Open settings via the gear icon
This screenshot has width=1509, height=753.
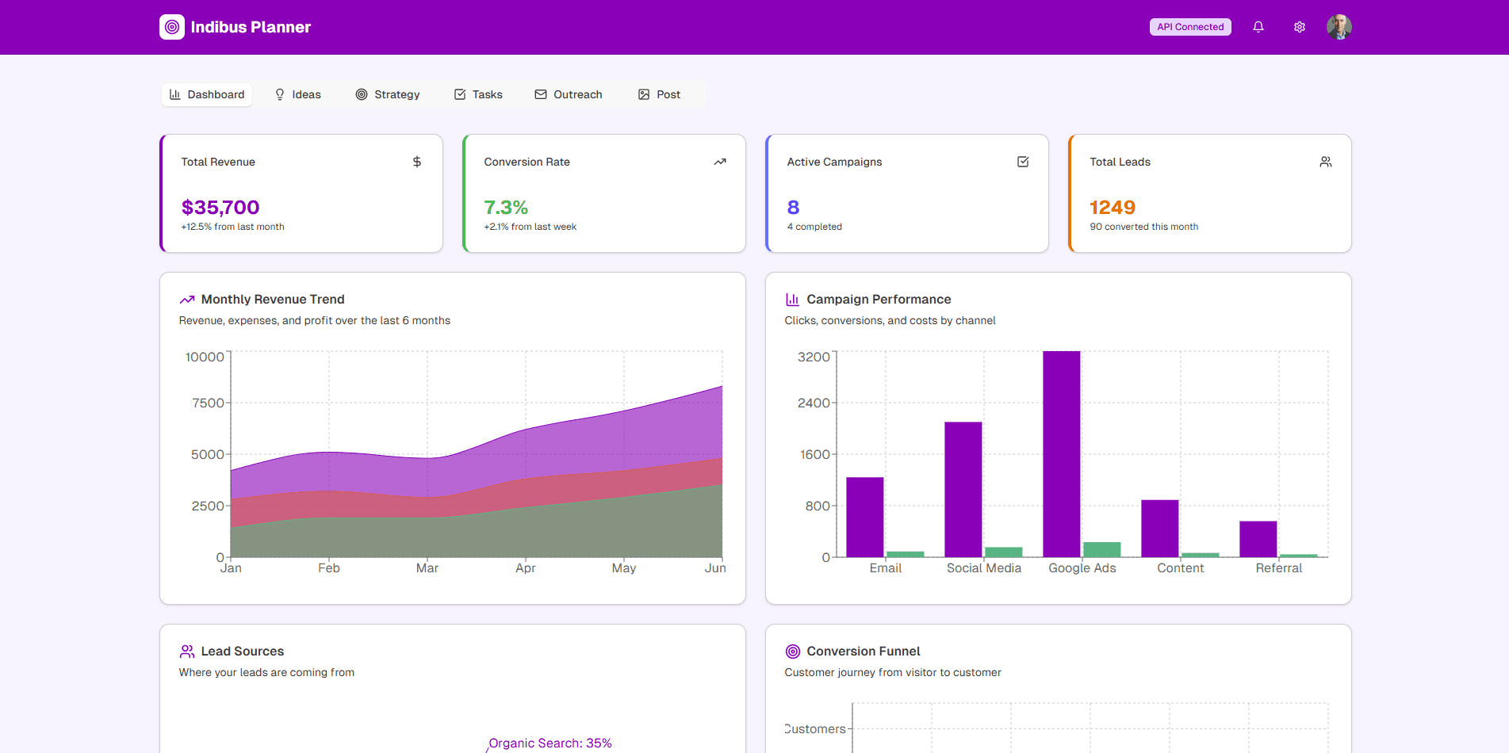[x=1299, y=27]
